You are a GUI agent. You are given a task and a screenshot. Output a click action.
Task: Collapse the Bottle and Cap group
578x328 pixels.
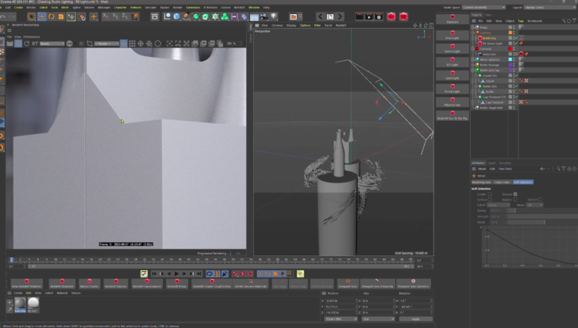473,70
